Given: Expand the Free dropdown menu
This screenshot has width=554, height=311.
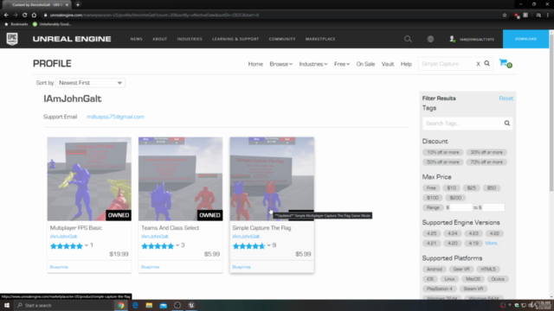Looking at the screenshot, I should point(342,64).
